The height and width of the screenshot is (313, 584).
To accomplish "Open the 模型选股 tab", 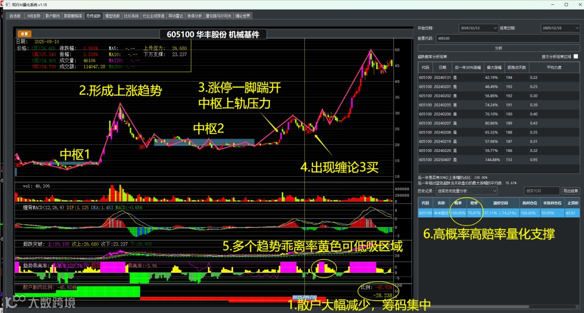I will coord(112,16).
